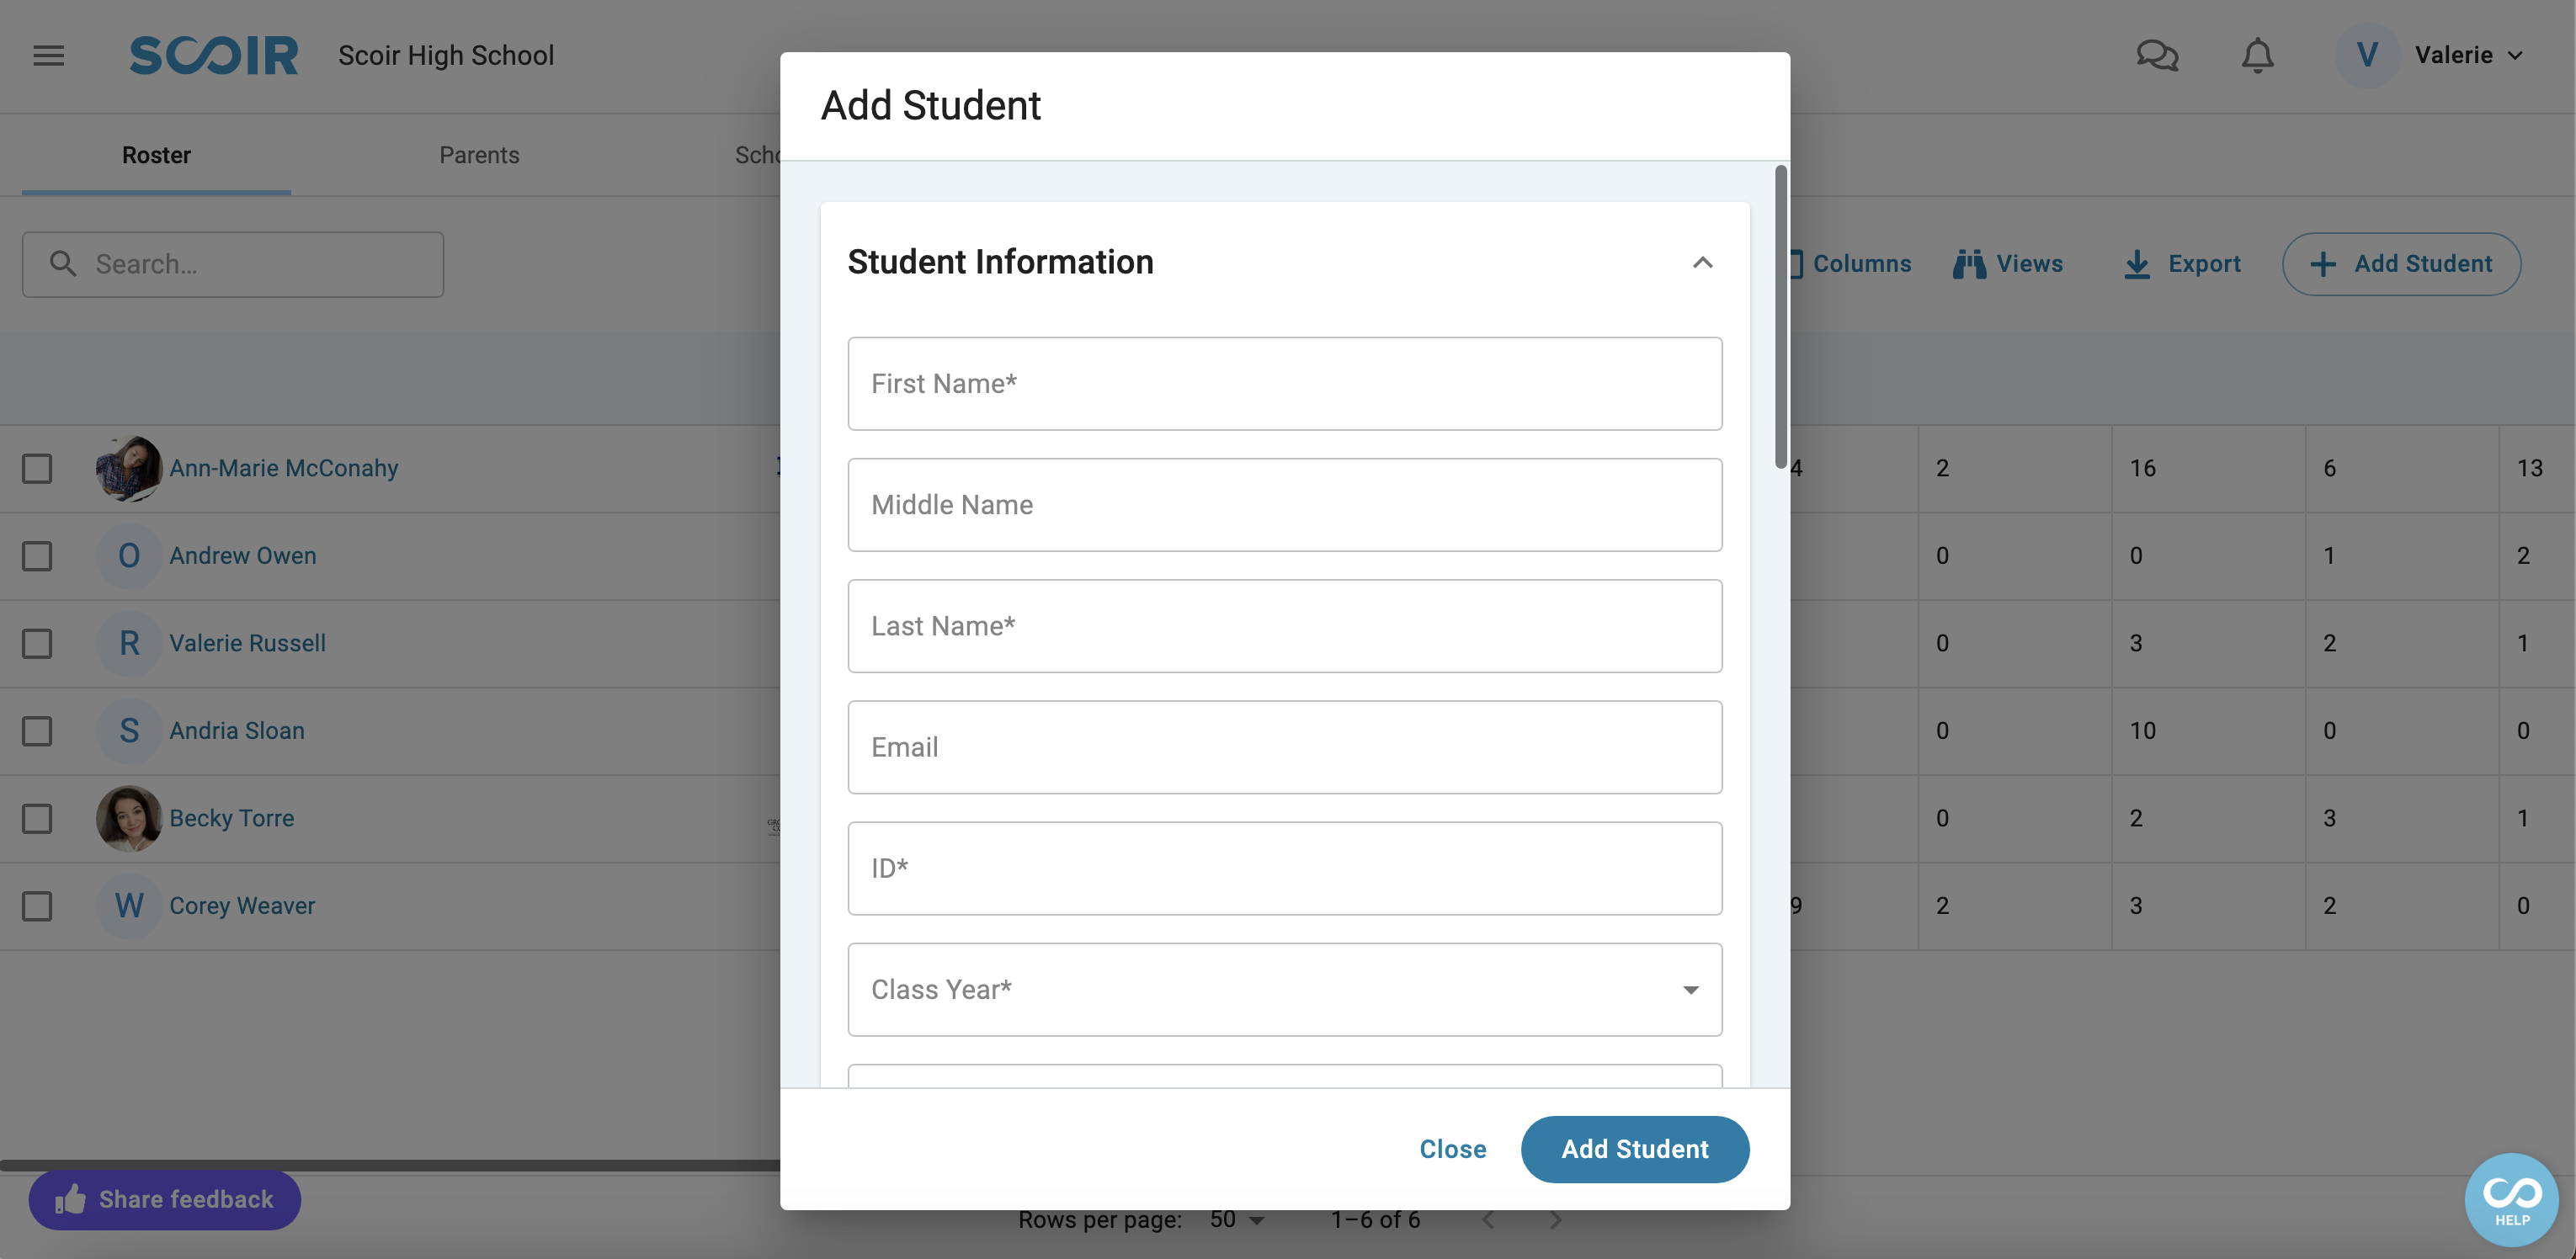Click the blue Add Student submit button

coord(1635,1149)
